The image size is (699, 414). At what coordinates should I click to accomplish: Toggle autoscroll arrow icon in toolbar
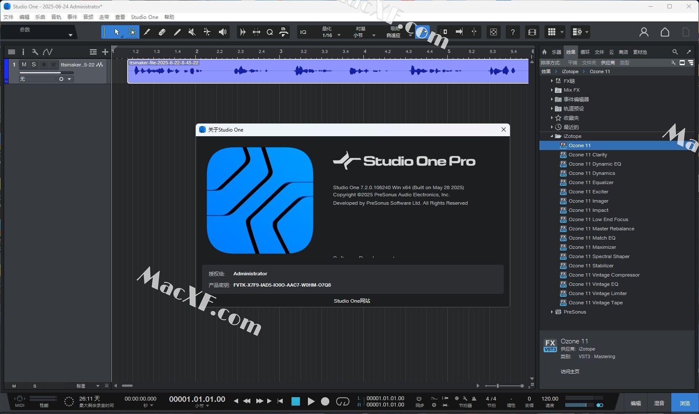coord(459,32)
